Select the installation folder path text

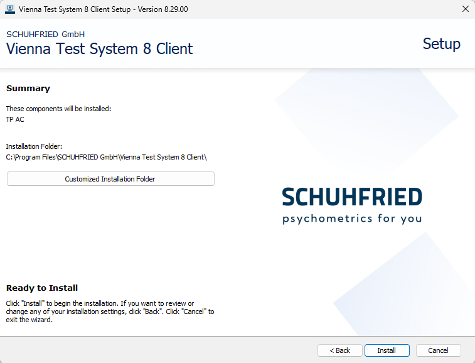point(106,157)
